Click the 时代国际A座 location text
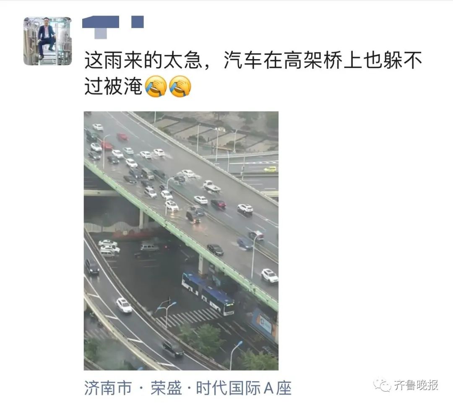This screenshot has height=405, width=453. click(244, 387)
